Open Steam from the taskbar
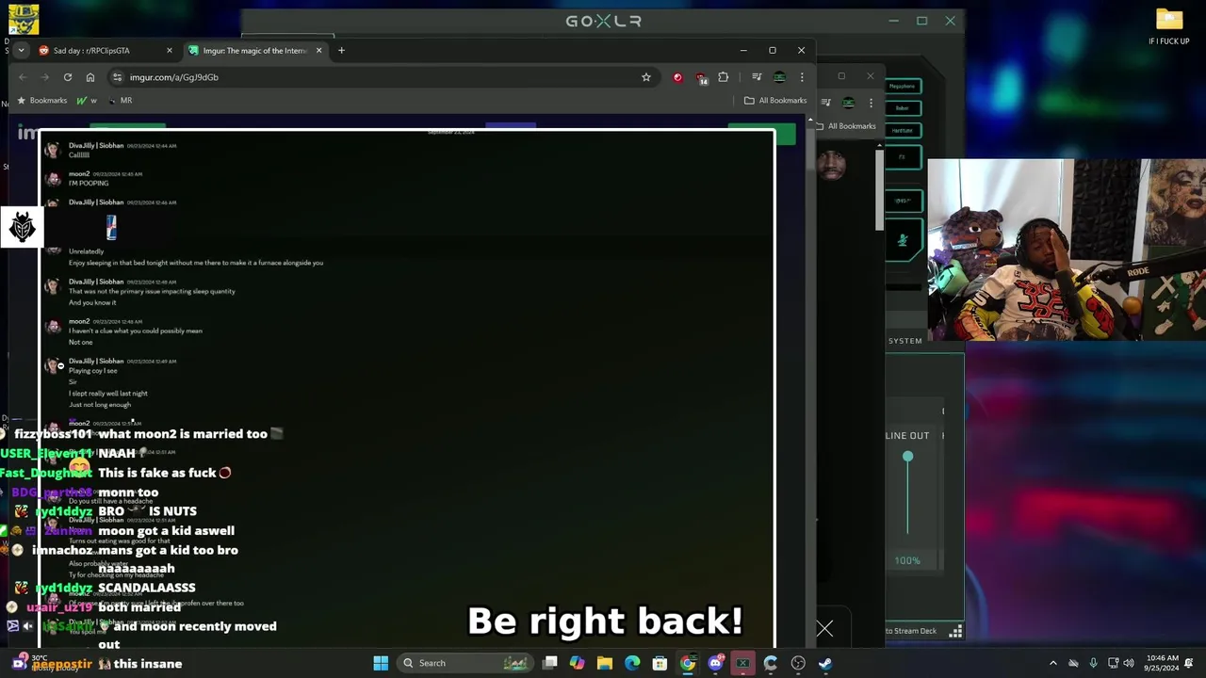This screenshot has height=678, width=1206. point(825,663)
